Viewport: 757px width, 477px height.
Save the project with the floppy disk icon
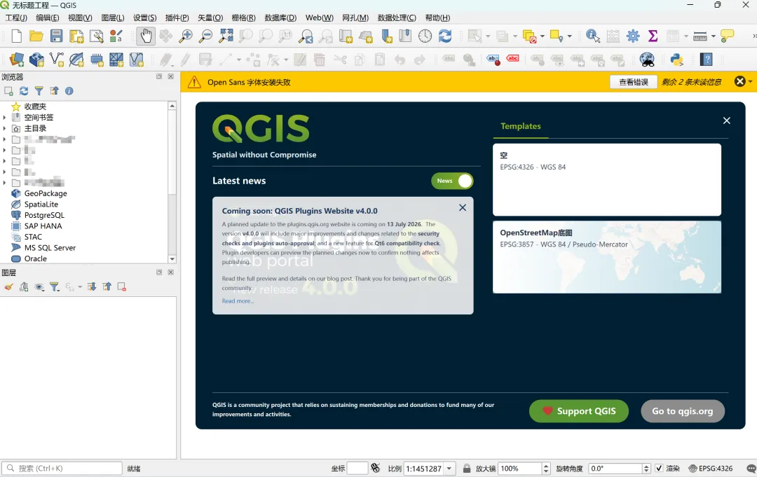[x=57, y=36]
